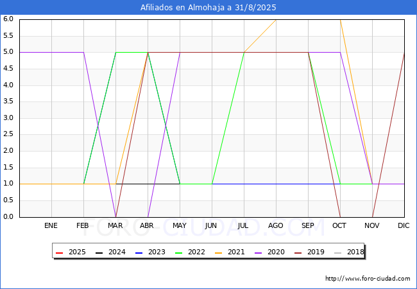Screen dimensions: 417x289
Task: Click the SEP month axis label
Action: [x=308, y=226]
